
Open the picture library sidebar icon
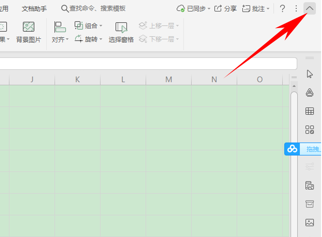309,186
